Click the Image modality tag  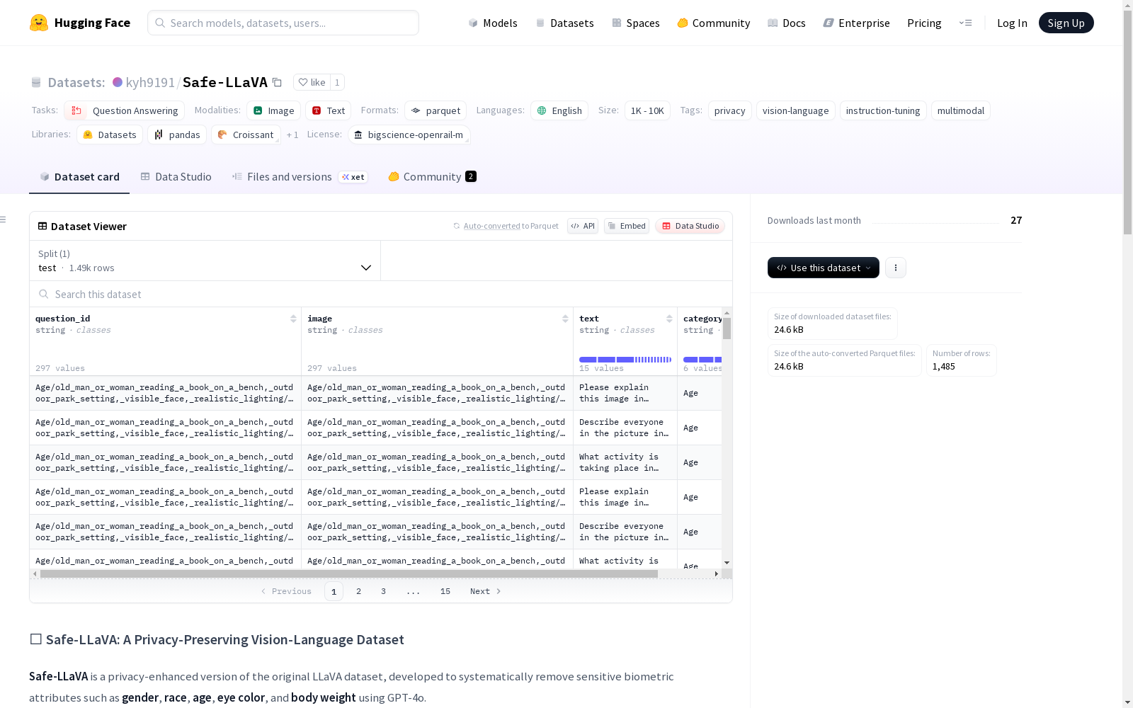[x=274, y=110]
